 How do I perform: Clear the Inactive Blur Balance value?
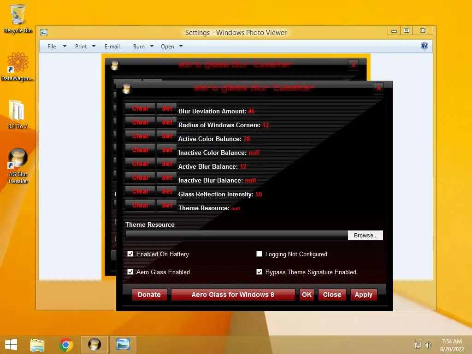(x=140, y=177)
